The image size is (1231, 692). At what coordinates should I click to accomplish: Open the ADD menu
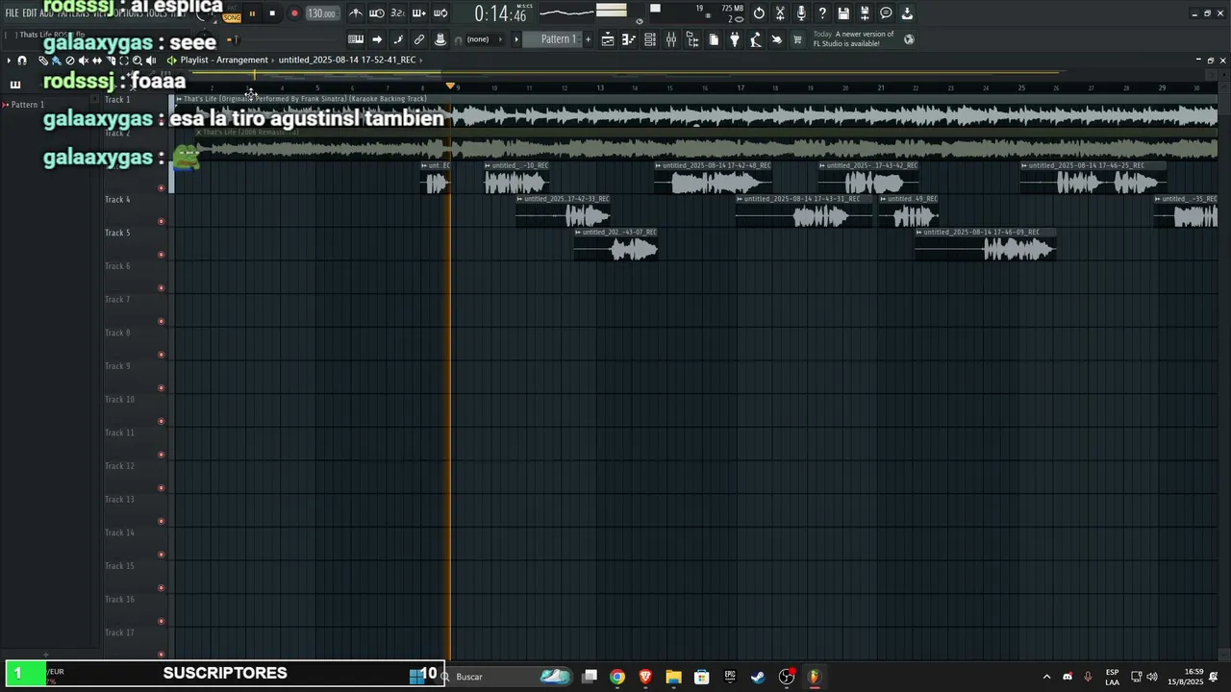(46, 13)
